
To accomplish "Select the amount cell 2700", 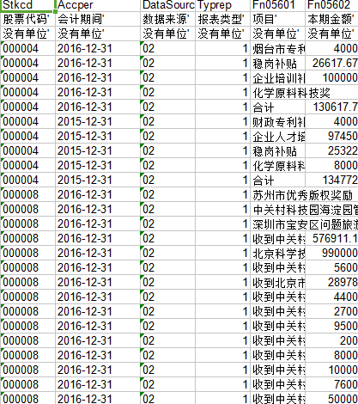I will click(x=331, y=311).
